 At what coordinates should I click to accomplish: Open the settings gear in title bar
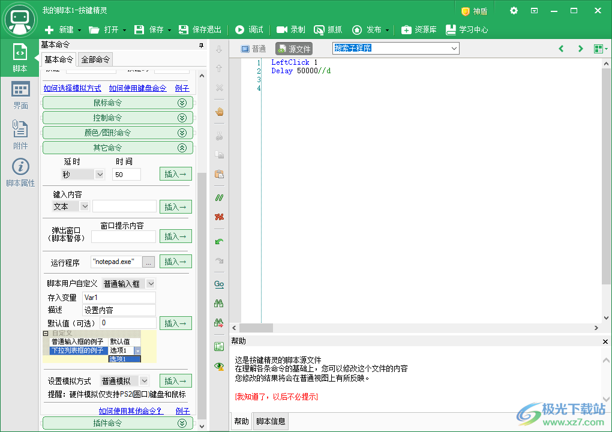click(514, 11)
